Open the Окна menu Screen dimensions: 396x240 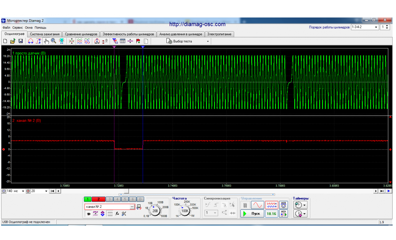click(28, 27)
